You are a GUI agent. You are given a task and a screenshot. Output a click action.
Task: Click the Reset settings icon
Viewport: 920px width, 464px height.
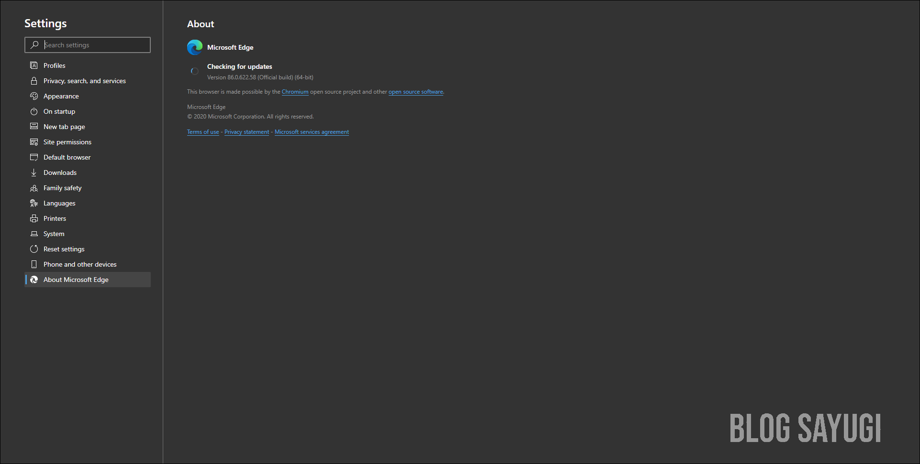pyautogui.click(x=34, y=249)
